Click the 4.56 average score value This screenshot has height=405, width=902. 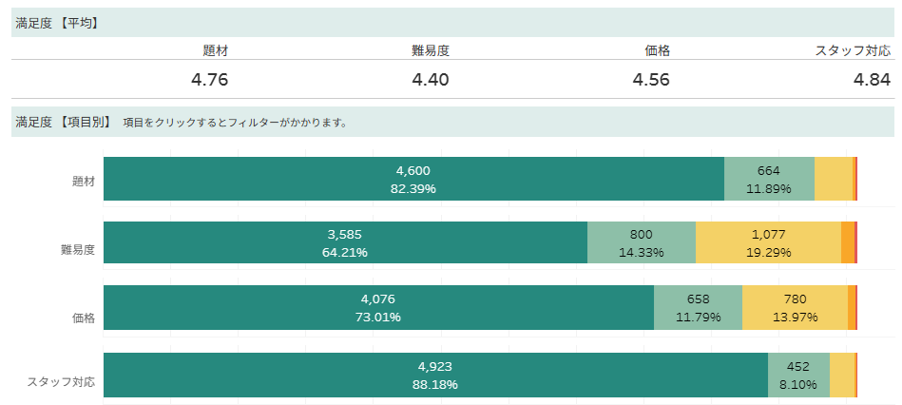(651, 80)
